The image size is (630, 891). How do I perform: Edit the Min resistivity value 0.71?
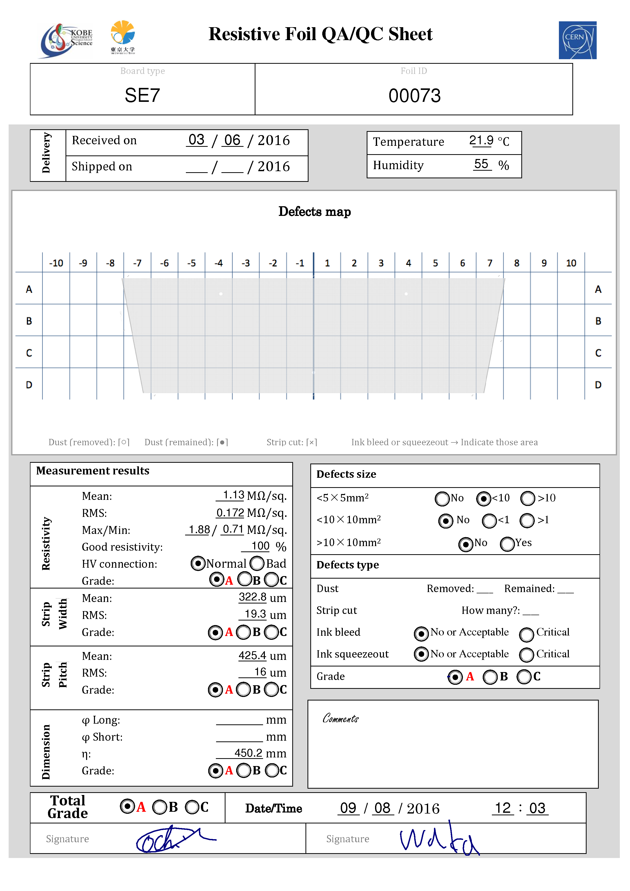232,530
